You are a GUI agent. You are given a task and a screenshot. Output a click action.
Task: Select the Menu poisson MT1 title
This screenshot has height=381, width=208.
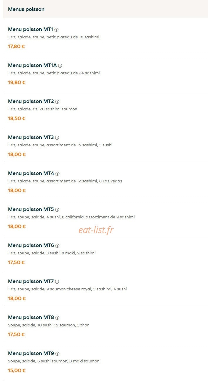pyautogui.click(x=31, y=30)
